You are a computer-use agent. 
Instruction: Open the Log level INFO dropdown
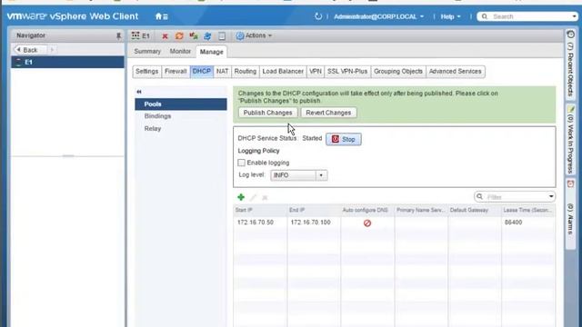299,175
